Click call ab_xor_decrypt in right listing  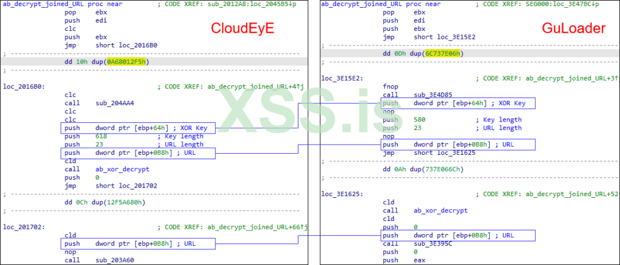425,211
